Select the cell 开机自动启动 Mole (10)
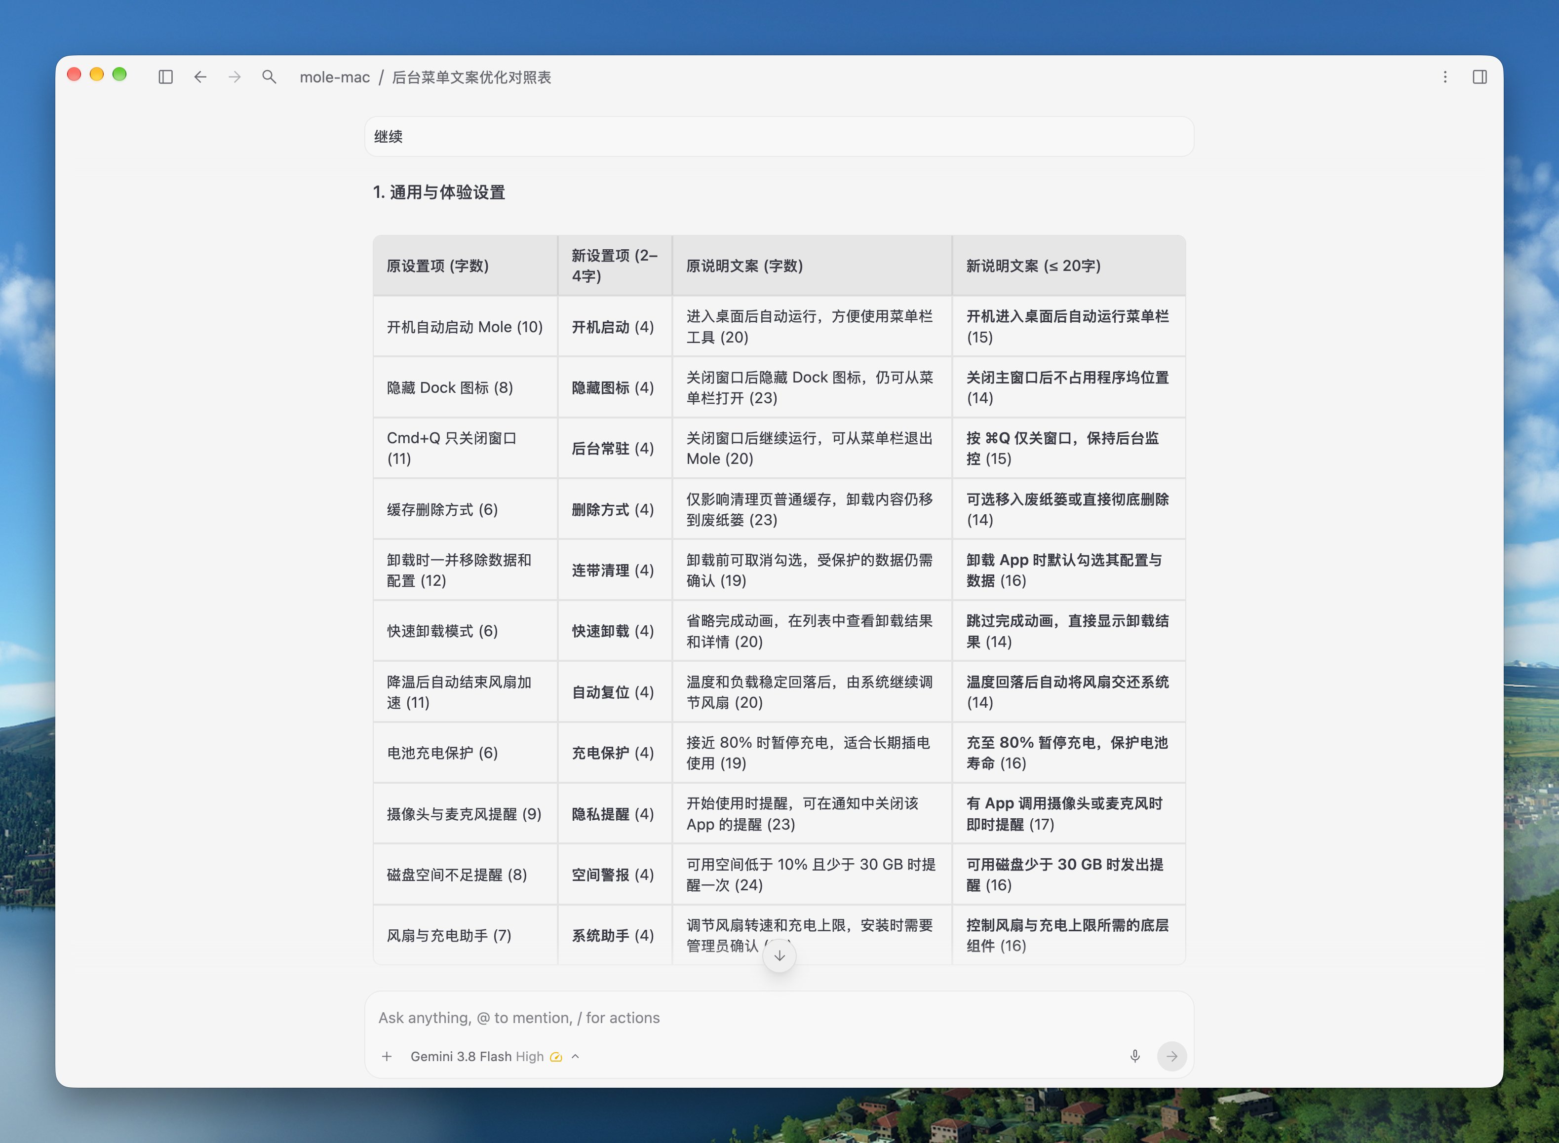This screenshot has height=1143, width=1559. pos(465,327)
